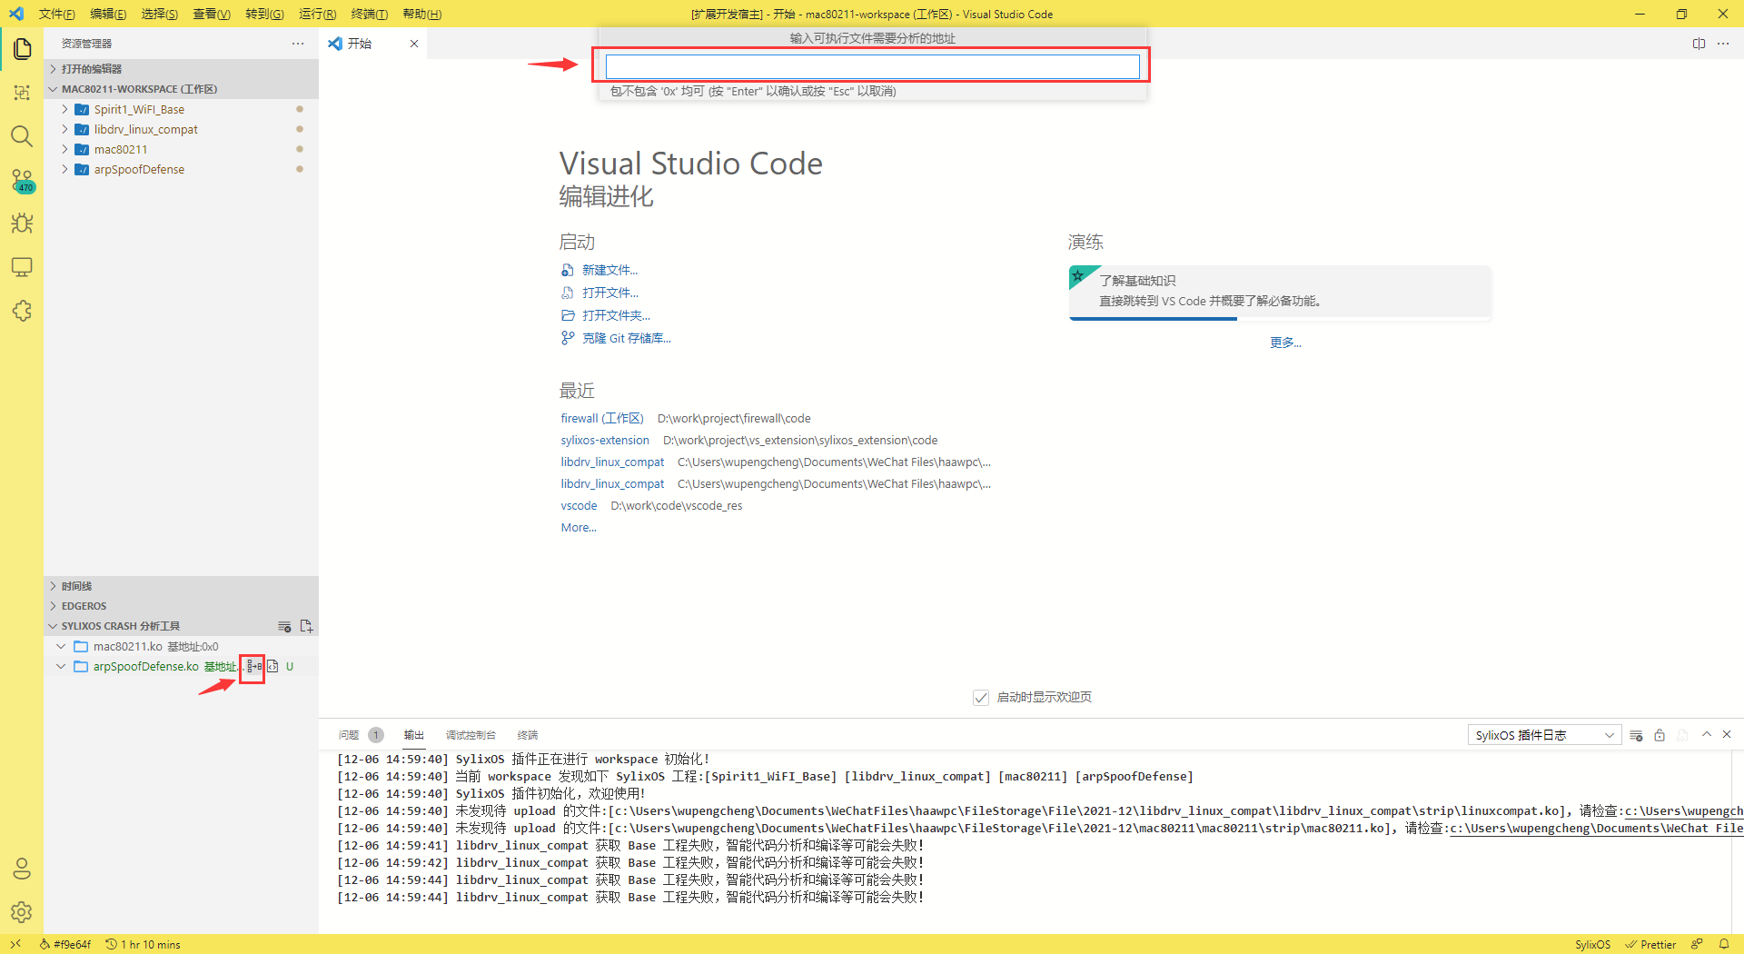Image resolution: width=1744 pixels, height=954 pixels.
Task: Expand the EDGEROS section
Action: [182, 606]
